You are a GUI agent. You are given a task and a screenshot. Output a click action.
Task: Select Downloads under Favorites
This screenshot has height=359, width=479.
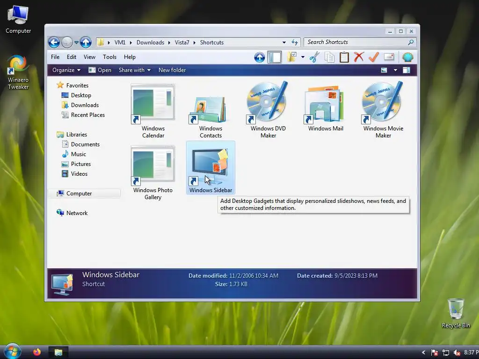[85, 105]
